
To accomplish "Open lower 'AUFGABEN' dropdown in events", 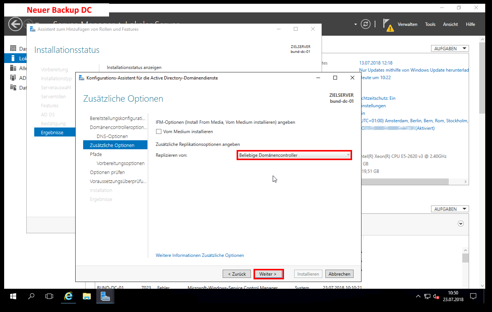I will [x=450, y=209].
